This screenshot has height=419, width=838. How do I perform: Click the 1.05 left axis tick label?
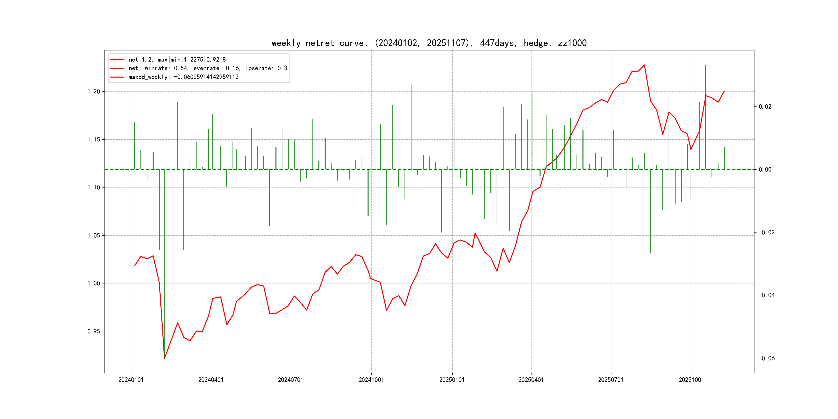tap(94, 236)
